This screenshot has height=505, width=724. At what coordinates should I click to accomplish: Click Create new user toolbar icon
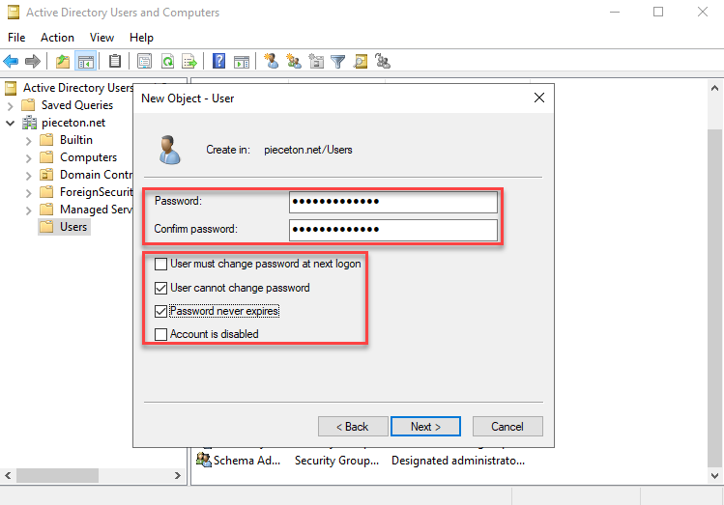click(x=271, y=61)
